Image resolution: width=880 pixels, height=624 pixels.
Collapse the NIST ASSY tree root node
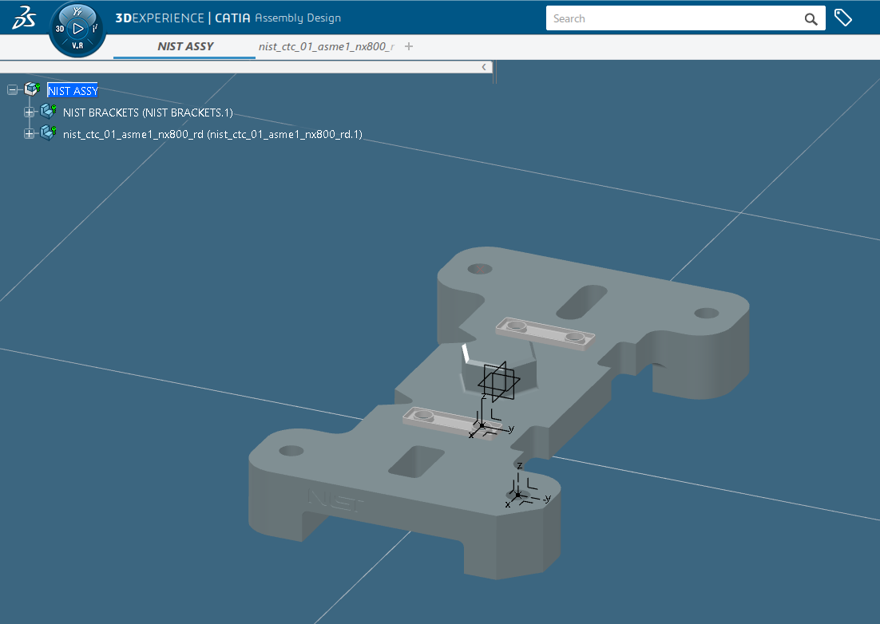(x=12, y=89)
